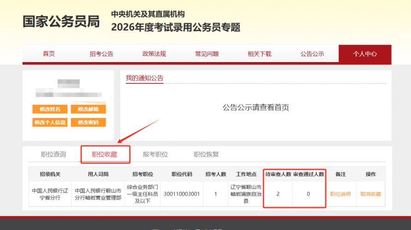
Task: Open the 职位恢复 tab
Action: pos(206,154)
